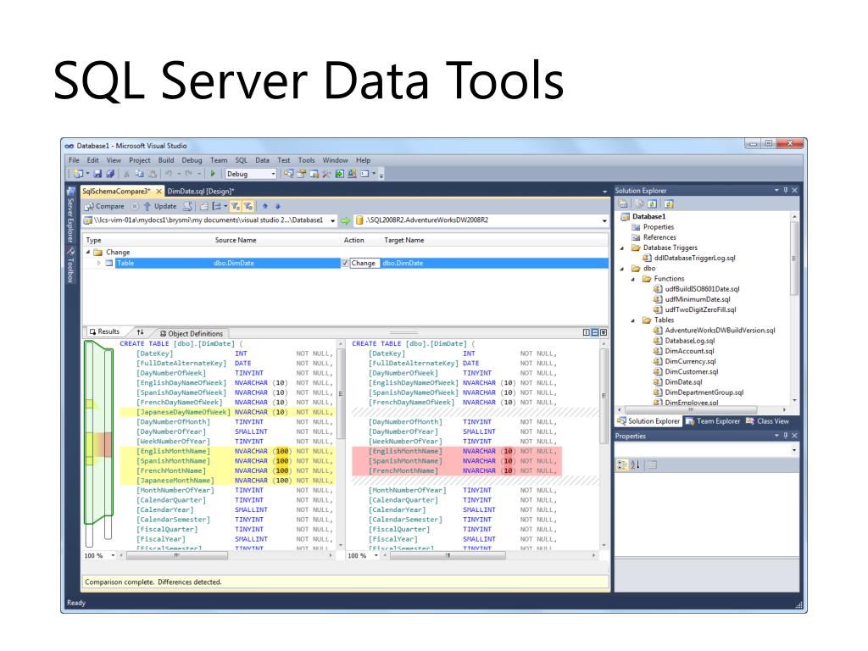Viewport: 868px width, 651px height.
Task: Click the Categorized icon in Properties panel
Action: point(622,465)
